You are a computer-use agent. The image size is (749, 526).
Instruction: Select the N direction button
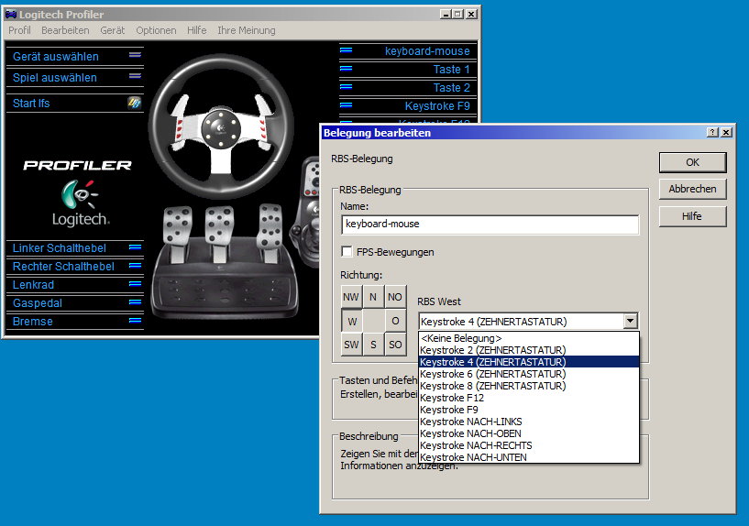pos(373,297)
